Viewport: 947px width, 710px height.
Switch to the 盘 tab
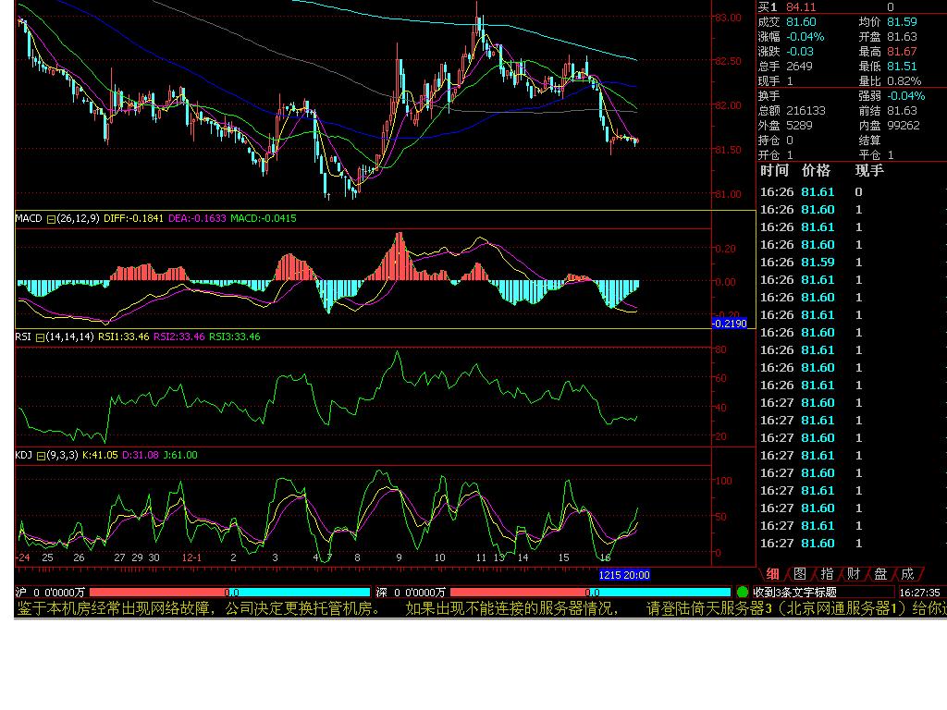(880, 573)
